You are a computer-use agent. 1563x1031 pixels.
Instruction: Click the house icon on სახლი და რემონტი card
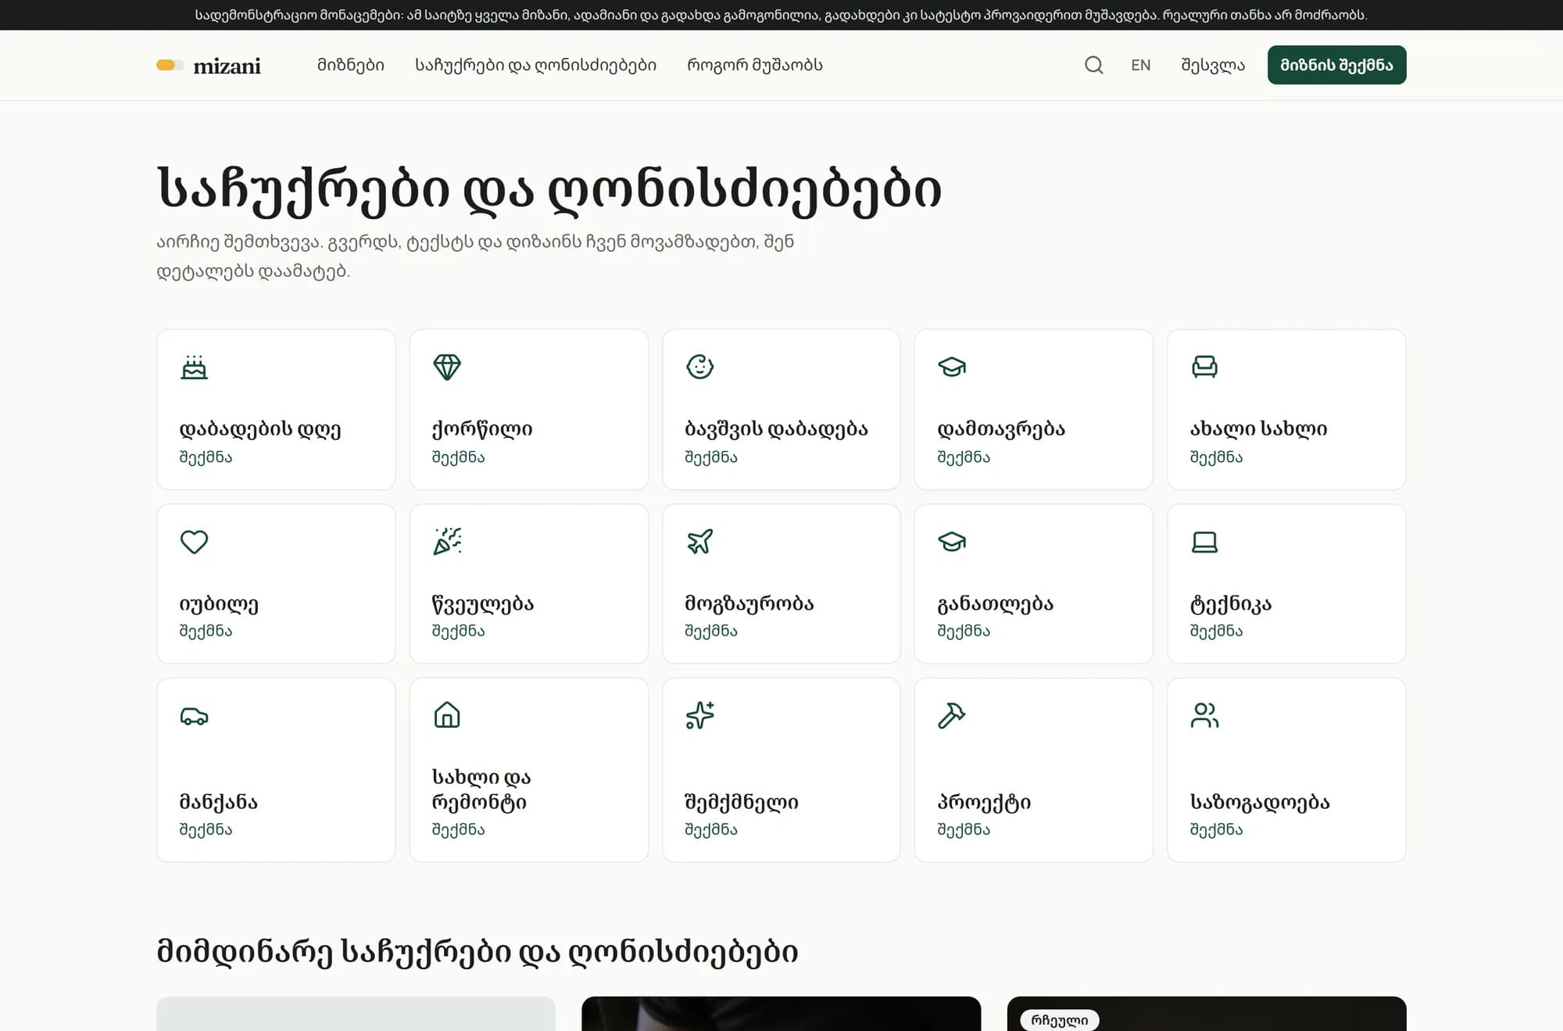pyautogui.click(x=447, y=715)
